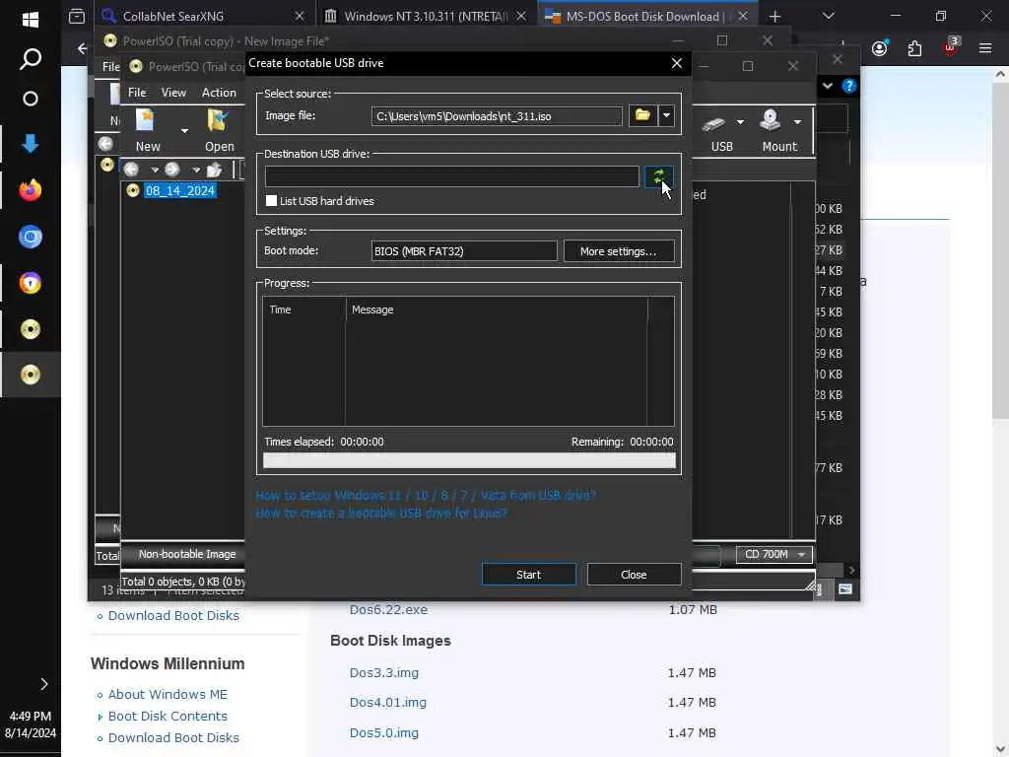Switch to the MS-DOS Boot Disk Download tab
This screenshot has height=757, width=1009.
pos(645,16)
